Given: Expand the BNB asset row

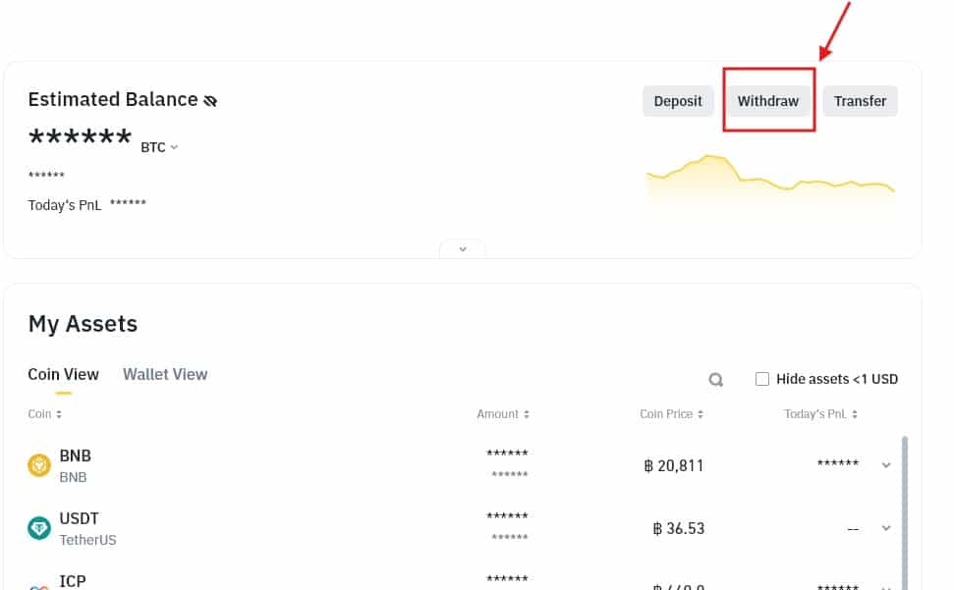Looking at the screenshot, I should pos(886,465).
